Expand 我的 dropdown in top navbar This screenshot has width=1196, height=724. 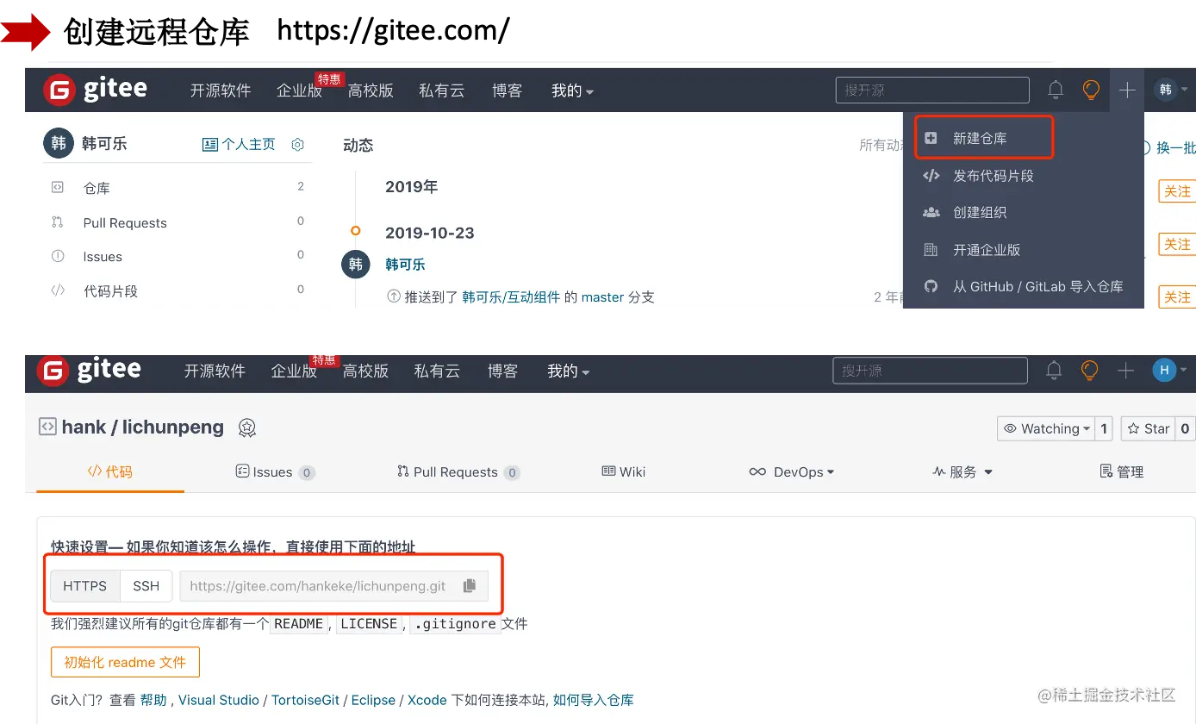tap(572, 90)
